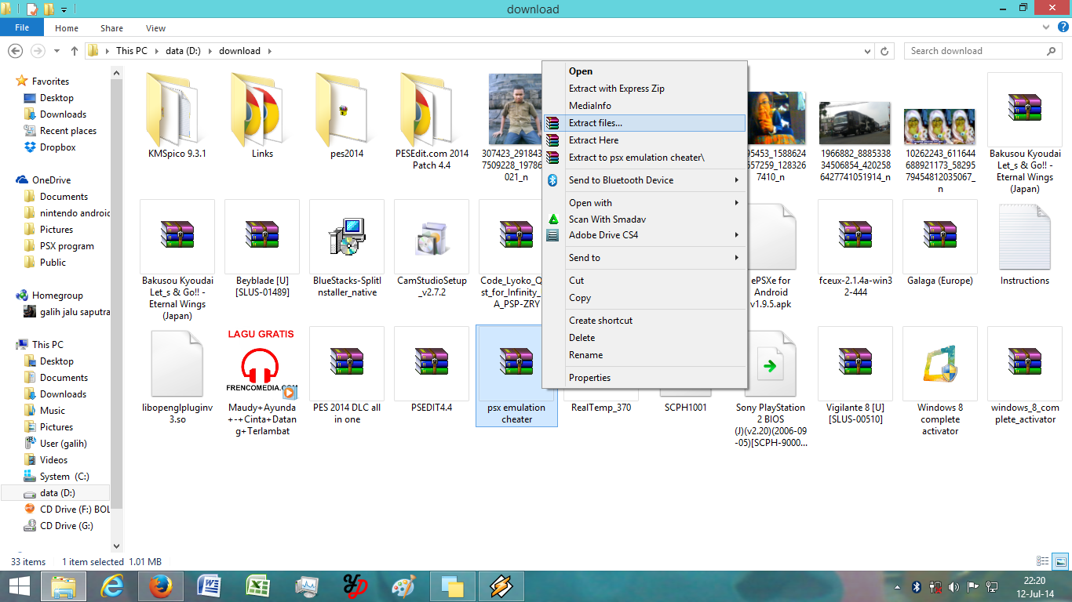Click Delete in the context menu
The width and height of the screenshot is (1072, 602).
644,338
